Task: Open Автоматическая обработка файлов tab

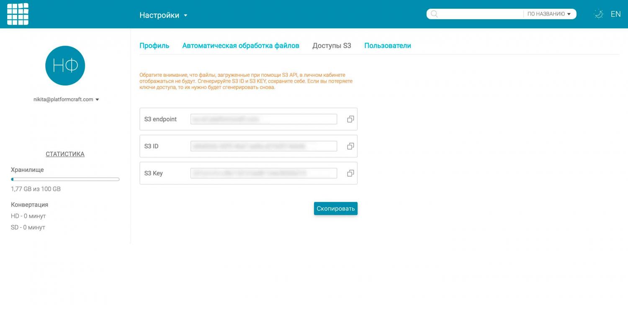Action: pos(241,46)
